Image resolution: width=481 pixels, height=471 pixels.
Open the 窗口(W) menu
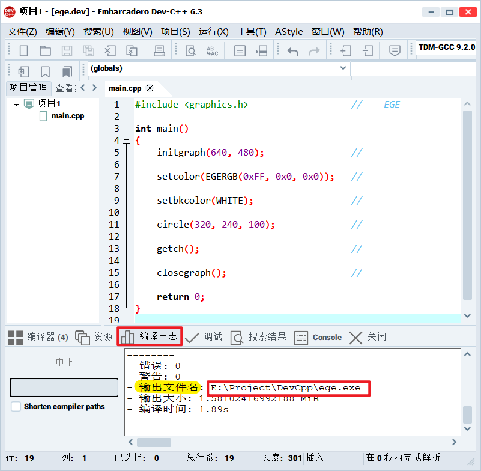[x=328, y=32]
